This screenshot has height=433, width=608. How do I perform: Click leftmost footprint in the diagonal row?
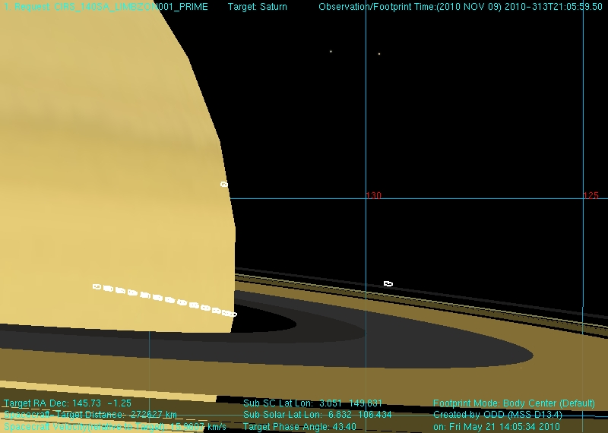coord(97,286)
